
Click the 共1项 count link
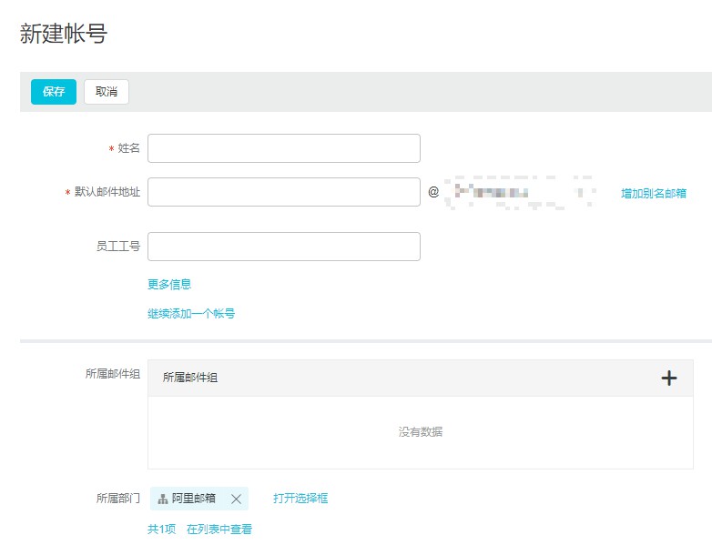pos(161,529)
